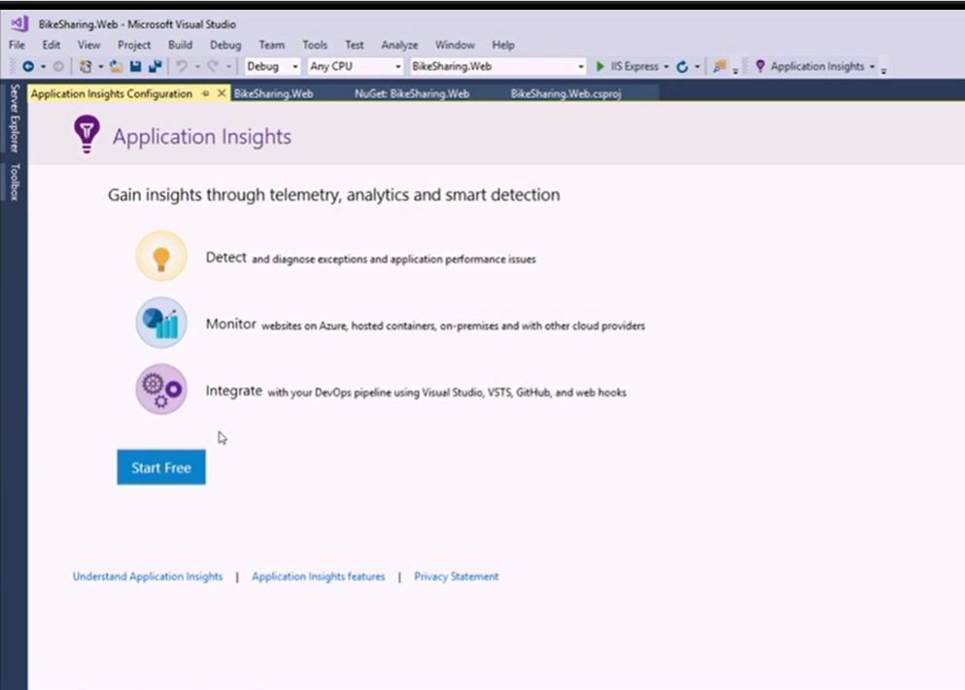Open the Edit menu
The width and height of the screenshot is (965, 690).
click(52, 45)
